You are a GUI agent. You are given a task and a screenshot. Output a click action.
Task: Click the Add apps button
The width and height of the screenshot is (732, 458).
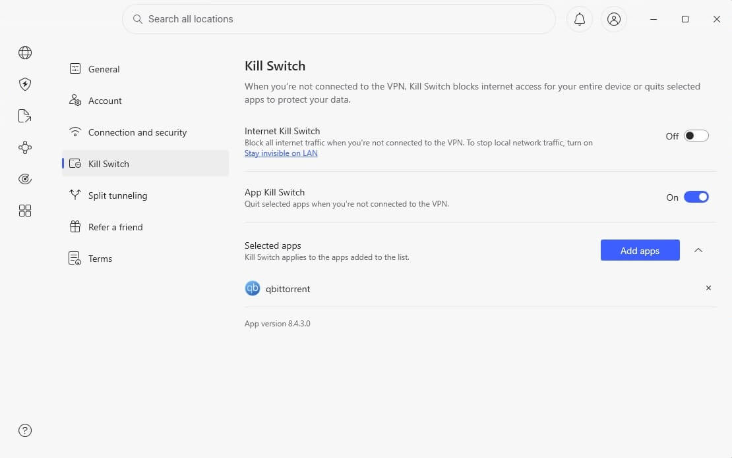click(x=640, y=250)
